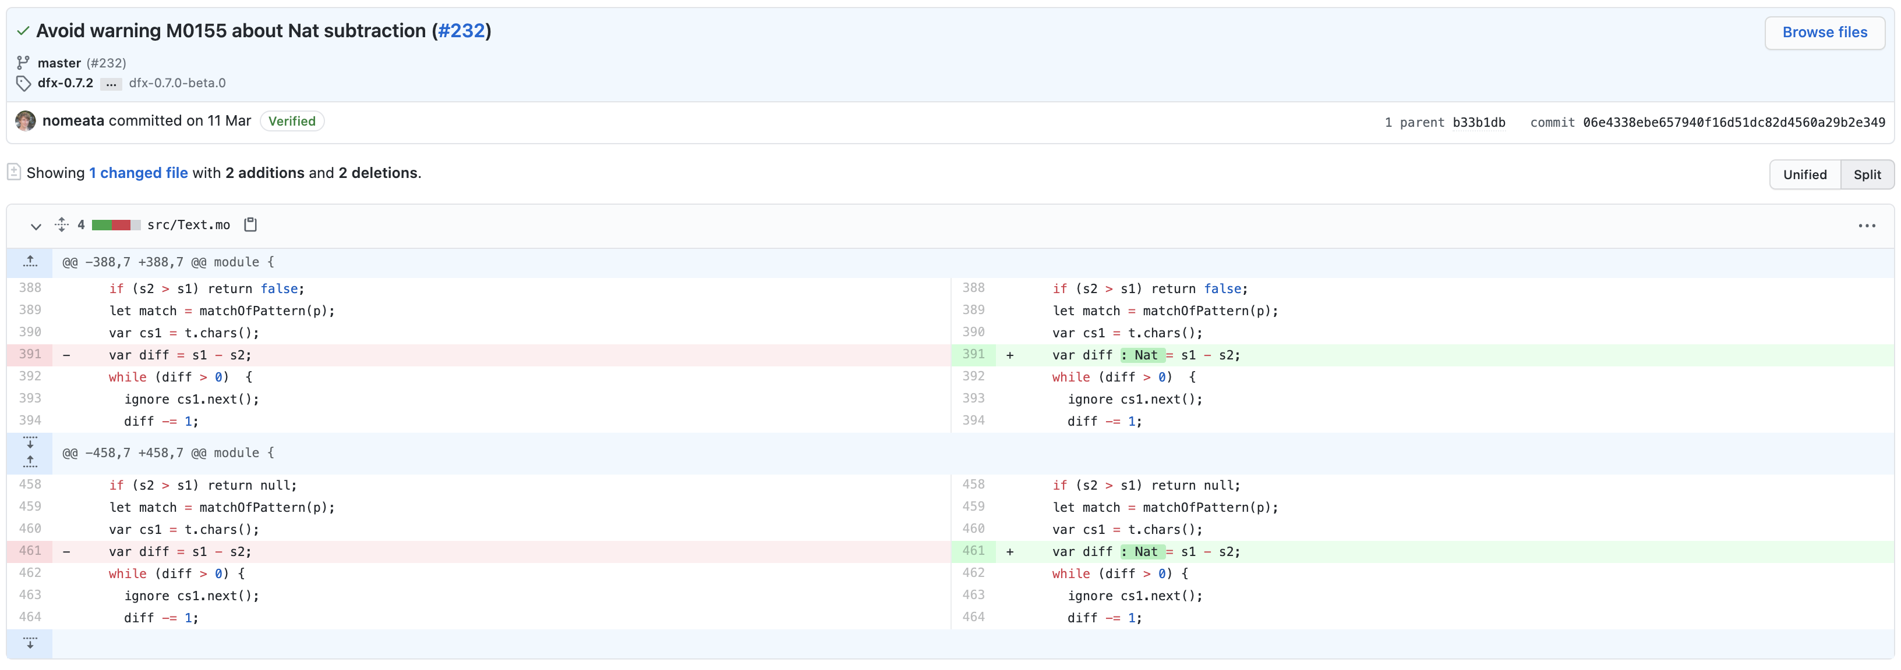Open parent commit b33b1db
The height and width of the screenshot is (670, 1901).
[x=1478, y=122]
